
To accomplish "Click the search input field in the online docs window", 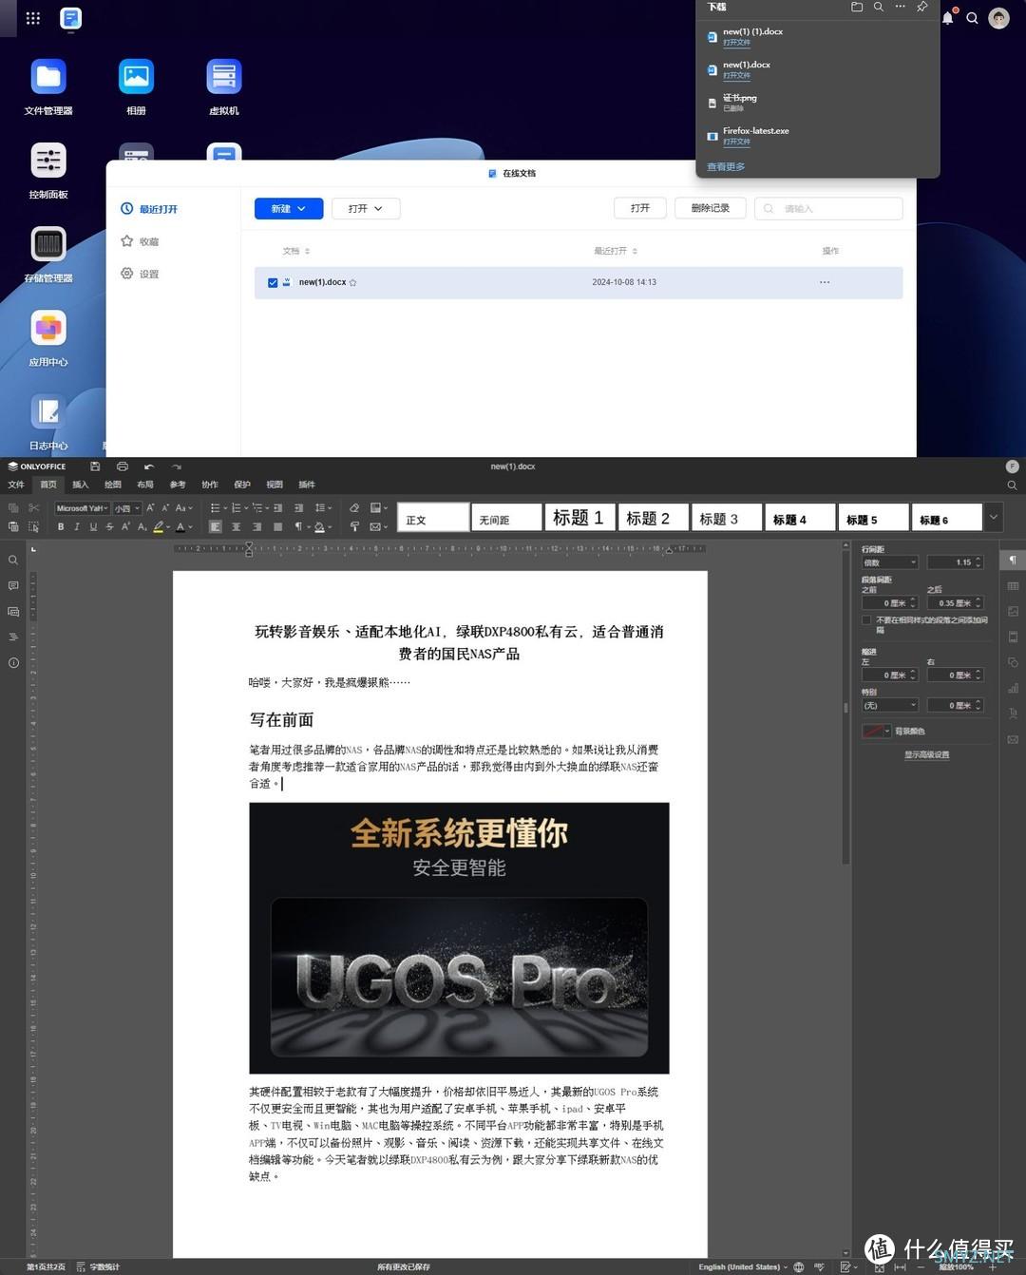I will click(x=828, y=208).
